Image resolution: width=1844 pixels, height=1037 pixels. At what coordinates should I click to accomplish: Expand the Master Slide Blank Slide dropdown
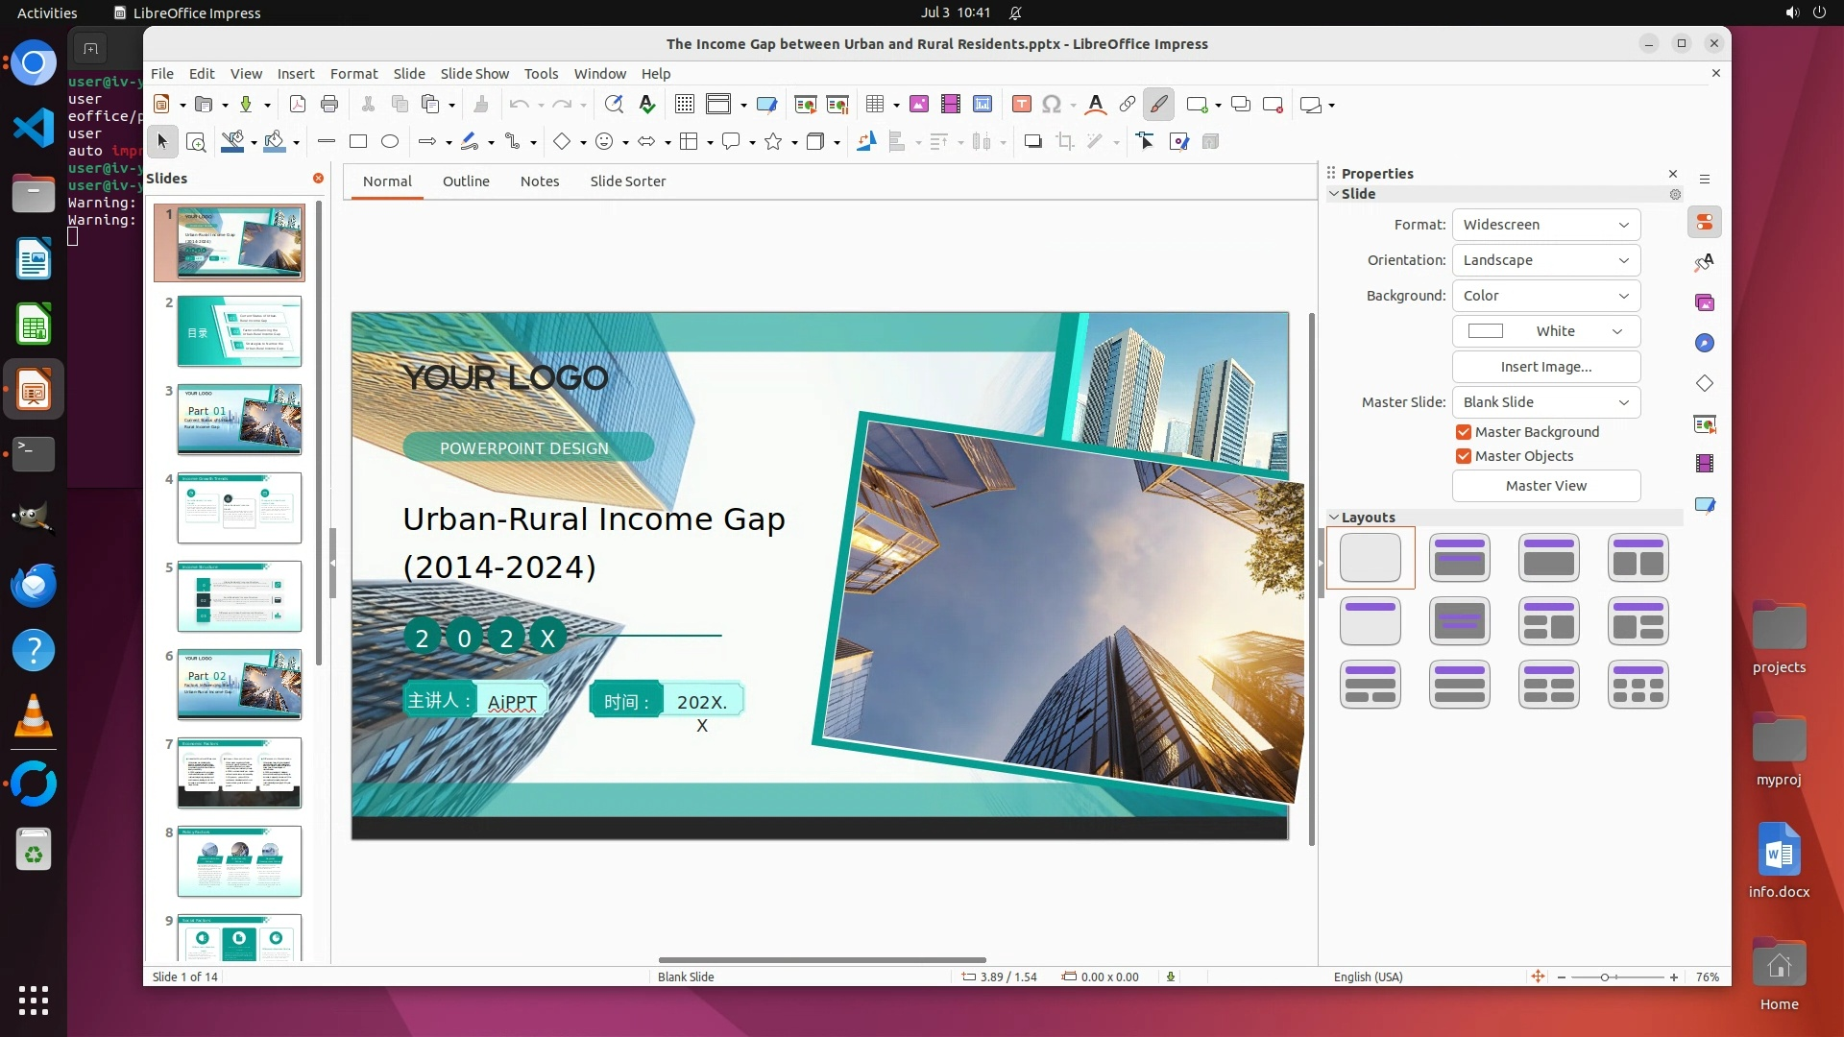(1545, 402)
